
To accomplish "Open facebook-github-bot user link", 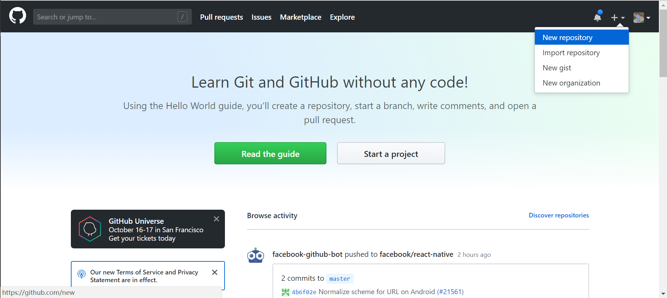I will [x=307, y=254].
